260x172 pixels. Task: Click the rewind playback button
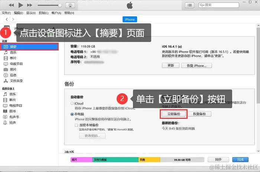(x=11, y=5)
